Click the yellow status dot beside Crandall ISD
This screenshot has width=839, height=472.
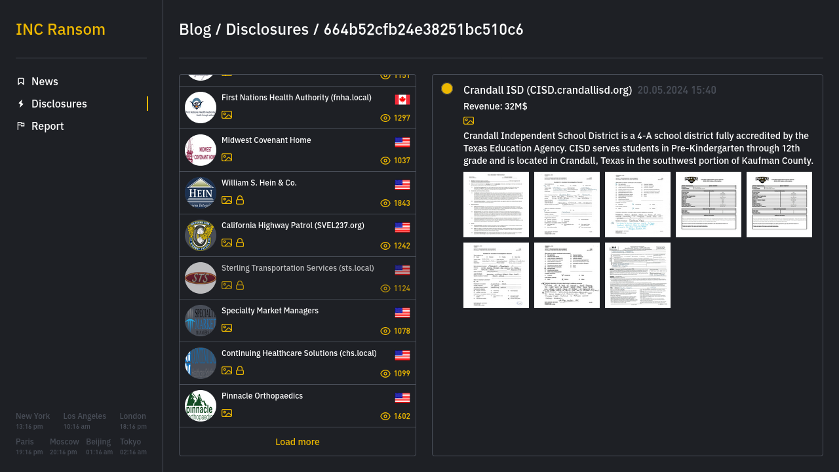[447, 88]
